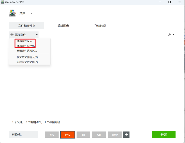Viewport: 185px width, 143px height.
Task: Select 从文本文件载入(Y)... option
Action: pyautogui.click(x=28, y=57)
